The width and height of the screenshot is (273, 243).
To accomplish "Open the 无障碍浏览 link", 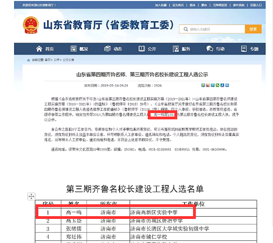I will [x=220, y=5].
